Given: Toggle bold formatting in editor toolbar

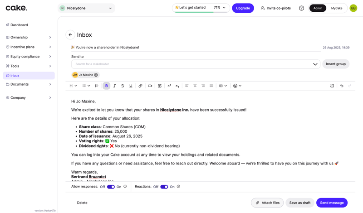Looking at the screenshot, I should point(107,86).
